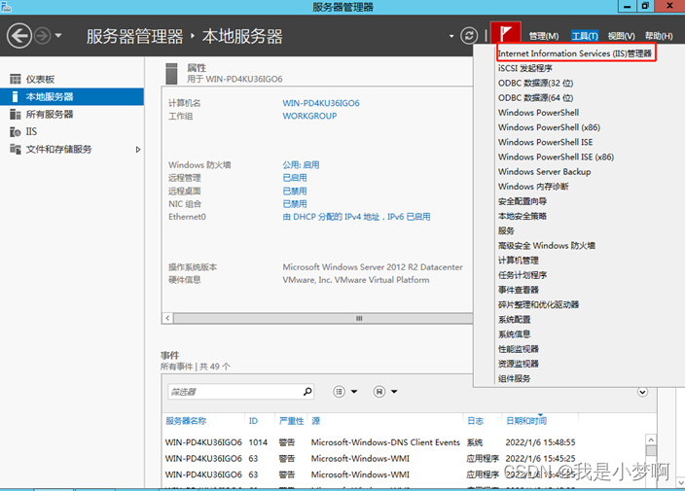Sort events by ID column
Viewport: 685px width, 491px height.
point(253,421)
